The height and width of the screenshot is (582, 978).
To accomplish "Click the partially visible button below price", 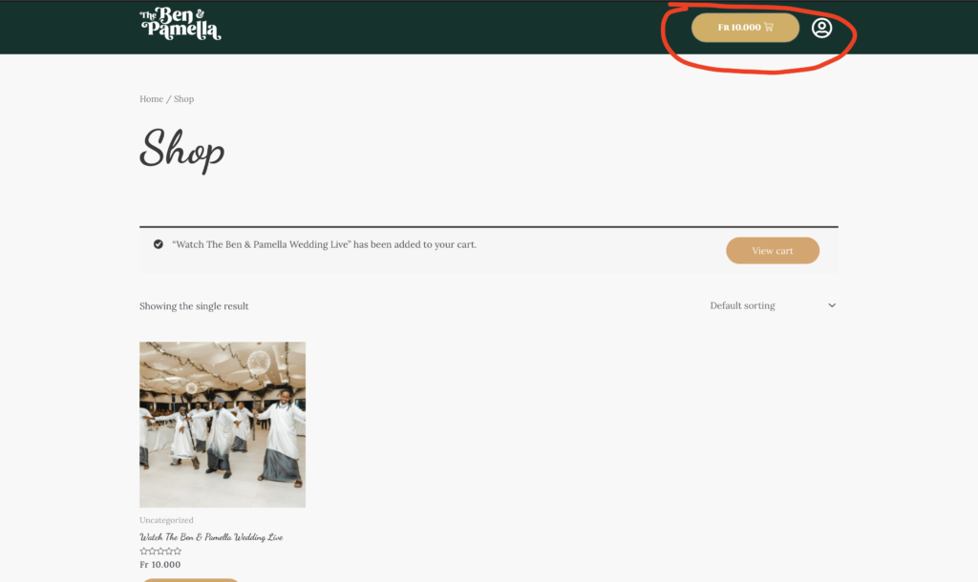I will (x=190, y=580).
